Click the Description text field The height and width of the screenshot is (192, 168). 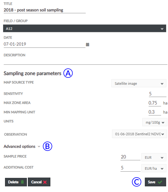click(x=85, y=61)
